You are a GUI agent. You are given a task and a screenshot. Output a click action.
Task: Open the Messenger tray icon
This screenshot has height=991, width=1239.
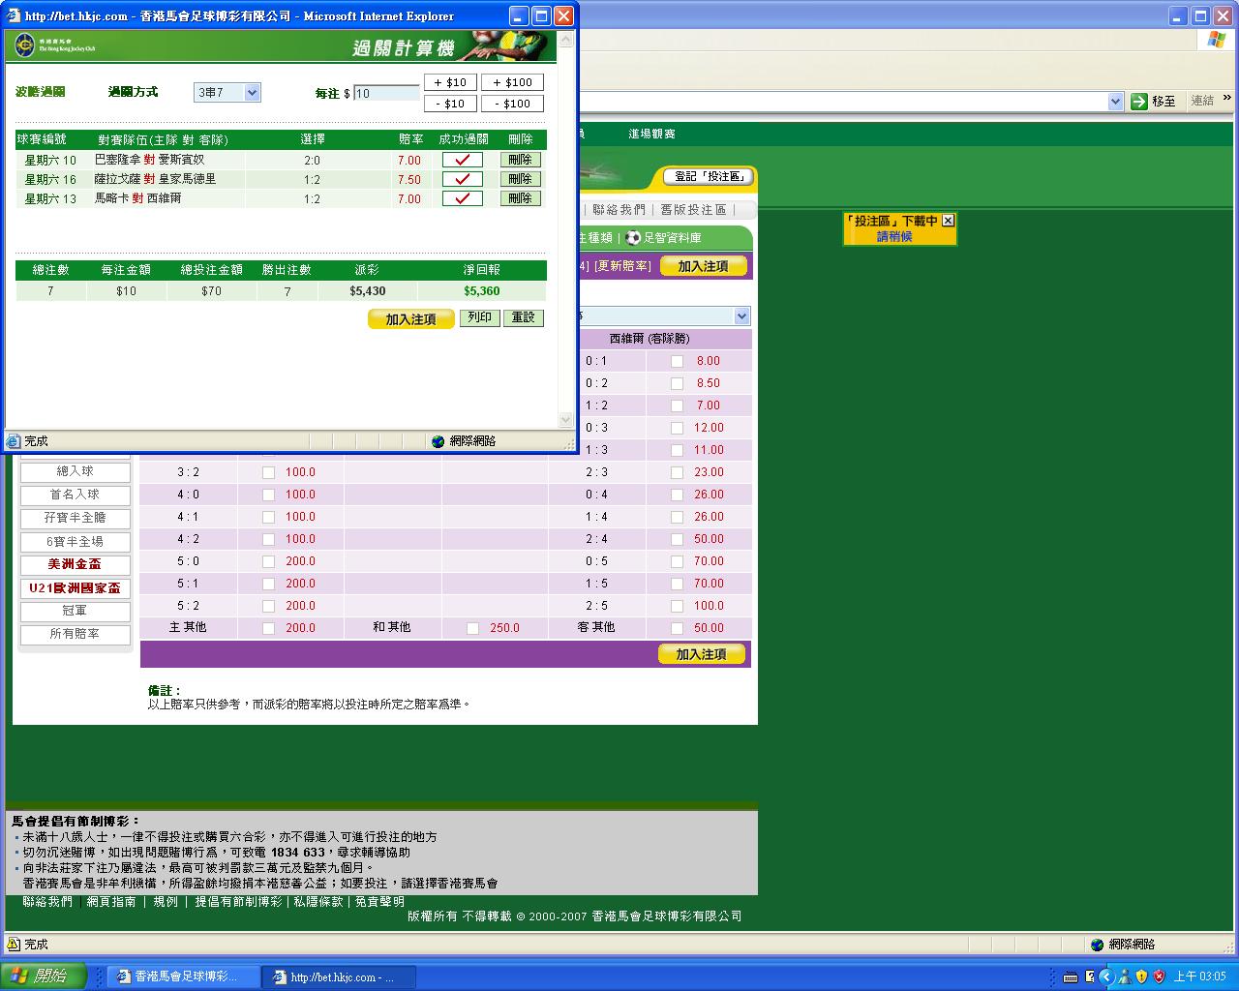pyautogui.click(x=1124, y=976)
